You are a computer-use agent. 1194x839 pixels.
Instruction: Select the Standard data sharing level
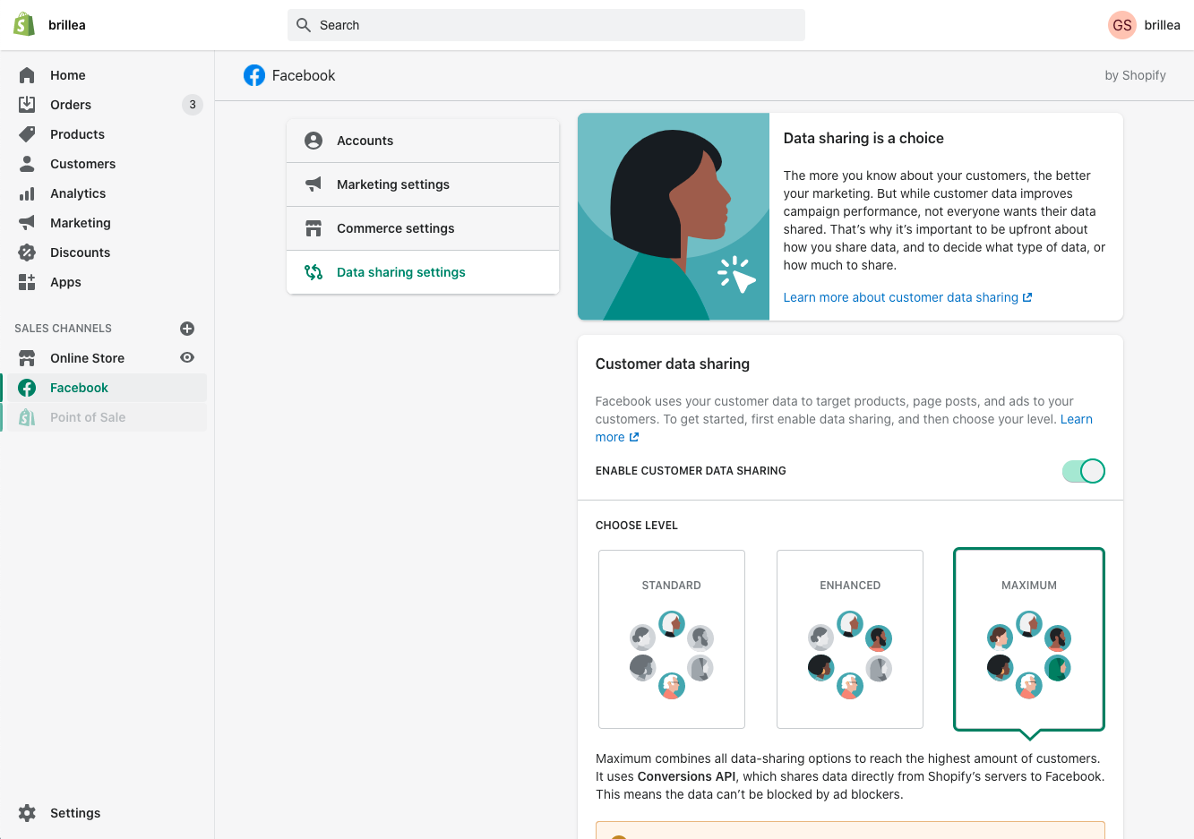[672, 638]
